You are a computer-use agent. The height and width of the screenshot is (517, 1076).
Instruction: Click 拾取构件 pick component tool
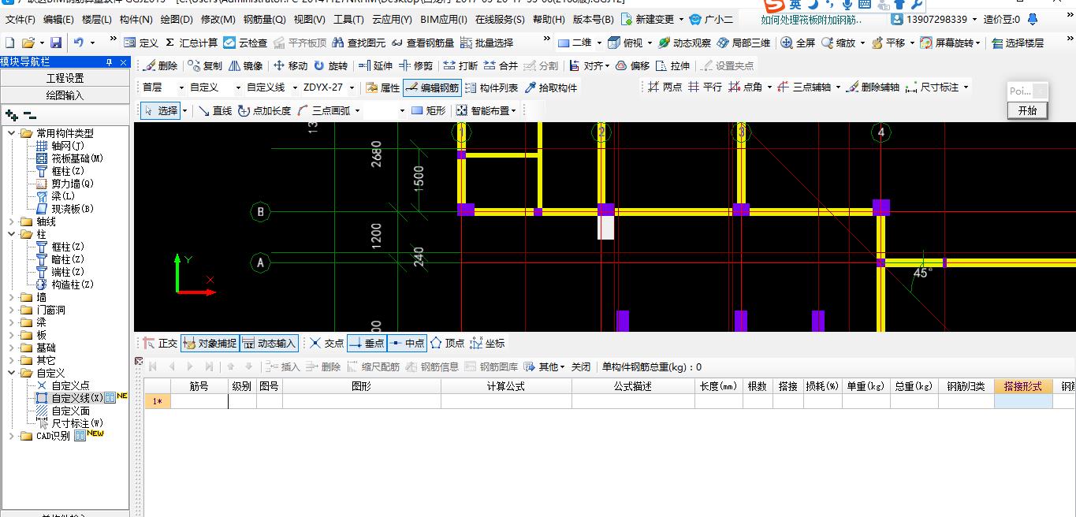[550, 87]
